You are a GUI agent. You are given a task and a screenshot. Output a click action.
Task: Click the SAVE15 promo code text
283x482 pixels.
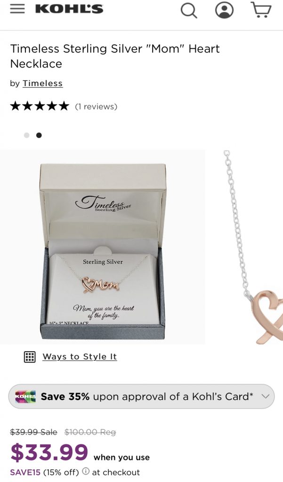25,472
